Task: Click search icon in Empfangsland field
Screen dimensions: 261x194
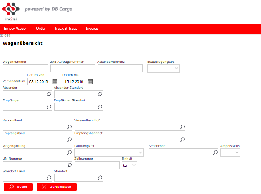Action: [70, 140]
